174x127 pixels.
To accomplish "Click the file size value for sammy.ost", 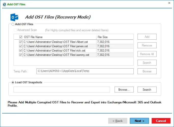I will pos(103,55).
